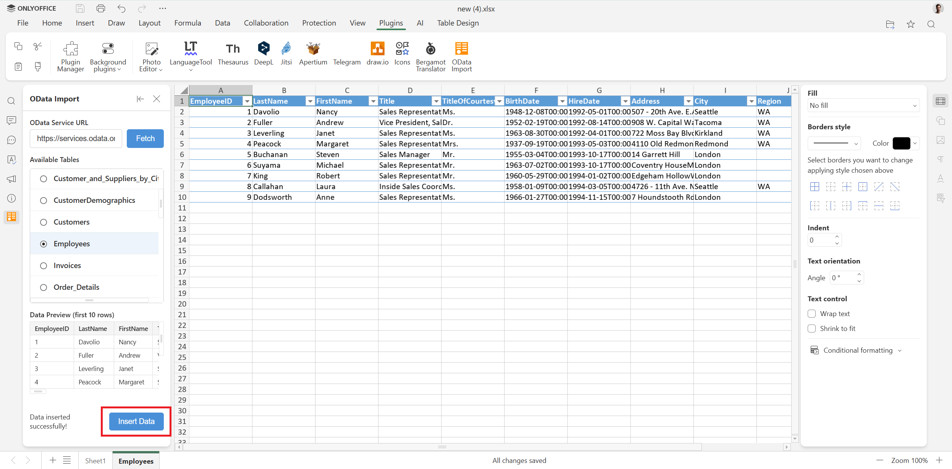
Task: Open the DeepL translator plugin
Action: [263, 53]
